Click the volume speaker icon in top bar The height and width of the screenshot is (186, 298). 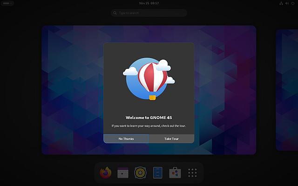coord(287,3)
